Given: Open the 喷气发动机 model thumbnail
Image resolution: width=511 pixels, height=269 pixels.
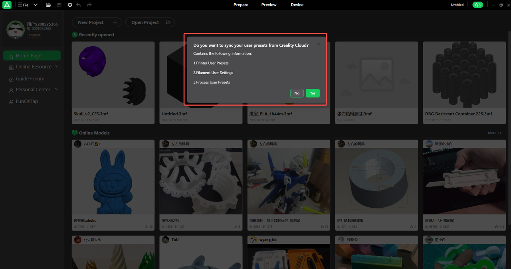Looking at the screenshot, I should pos(201,181).
